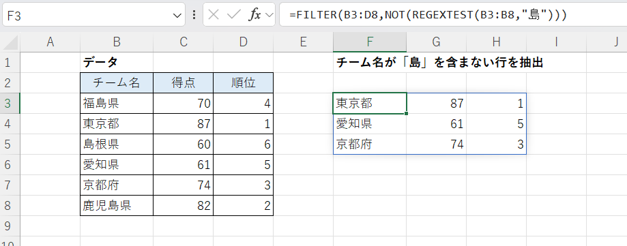Select 東京都 cell in the data table
The width and height of the screenshot is (627, 246).
point(117,123)
